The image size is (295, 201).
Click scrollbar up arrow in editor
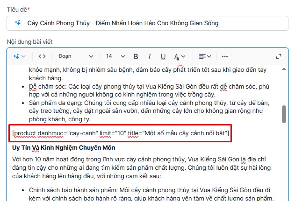click(284, 69)
